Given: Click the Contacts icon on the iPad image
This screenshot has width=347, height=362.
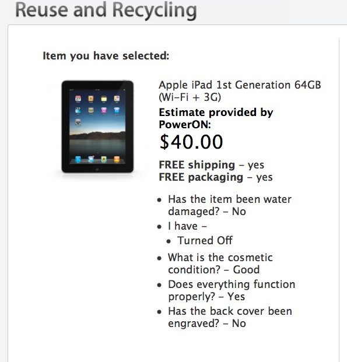Looking at the screenshot, I should tap(91, 99).
